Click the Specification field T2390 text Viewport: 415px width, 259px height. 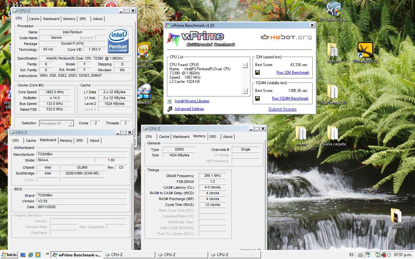85,58
